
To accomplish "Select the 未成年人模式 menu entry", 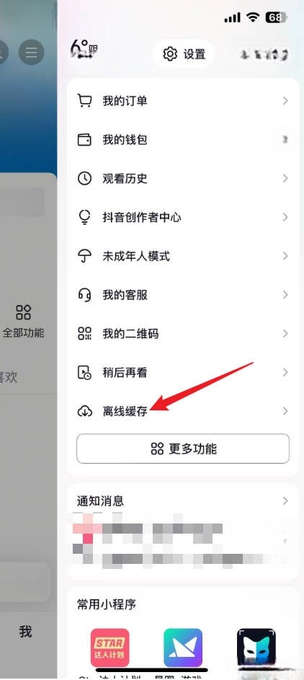I will pyautogui.click(x=183, y=256).
